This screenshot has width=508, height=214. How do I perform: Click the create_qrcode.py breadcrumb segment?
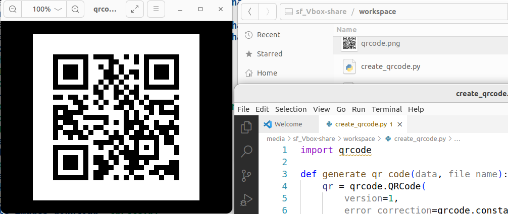click(420, 139)
